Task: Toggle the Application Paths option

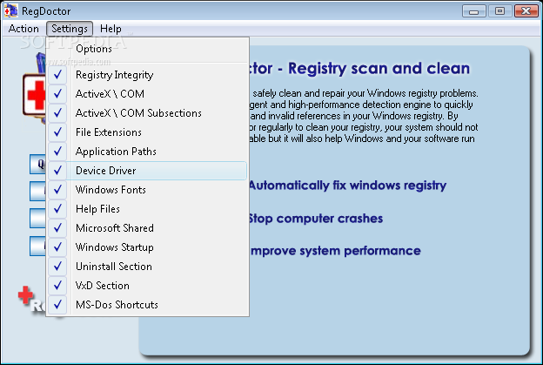Action: point(148,152)
